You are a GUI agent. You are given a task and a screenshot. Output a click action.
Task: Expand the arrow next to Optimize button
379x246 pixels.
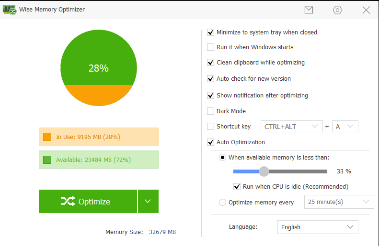[x=148, y=202]
